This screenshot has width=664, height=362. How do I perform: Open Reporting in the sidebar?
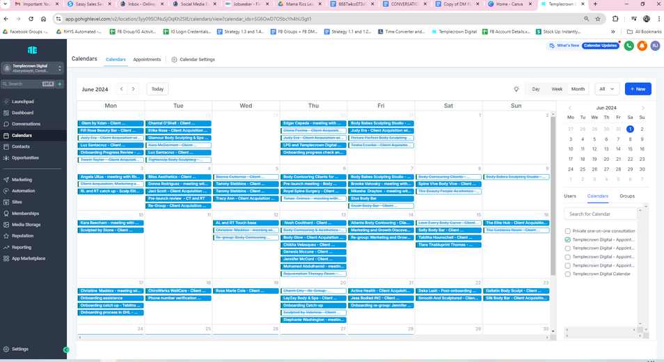click(x=21, y=247)
